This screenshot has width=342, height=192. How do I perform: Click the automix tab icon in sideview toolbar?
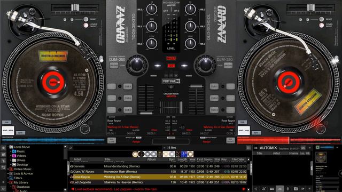tap(280, 189)
